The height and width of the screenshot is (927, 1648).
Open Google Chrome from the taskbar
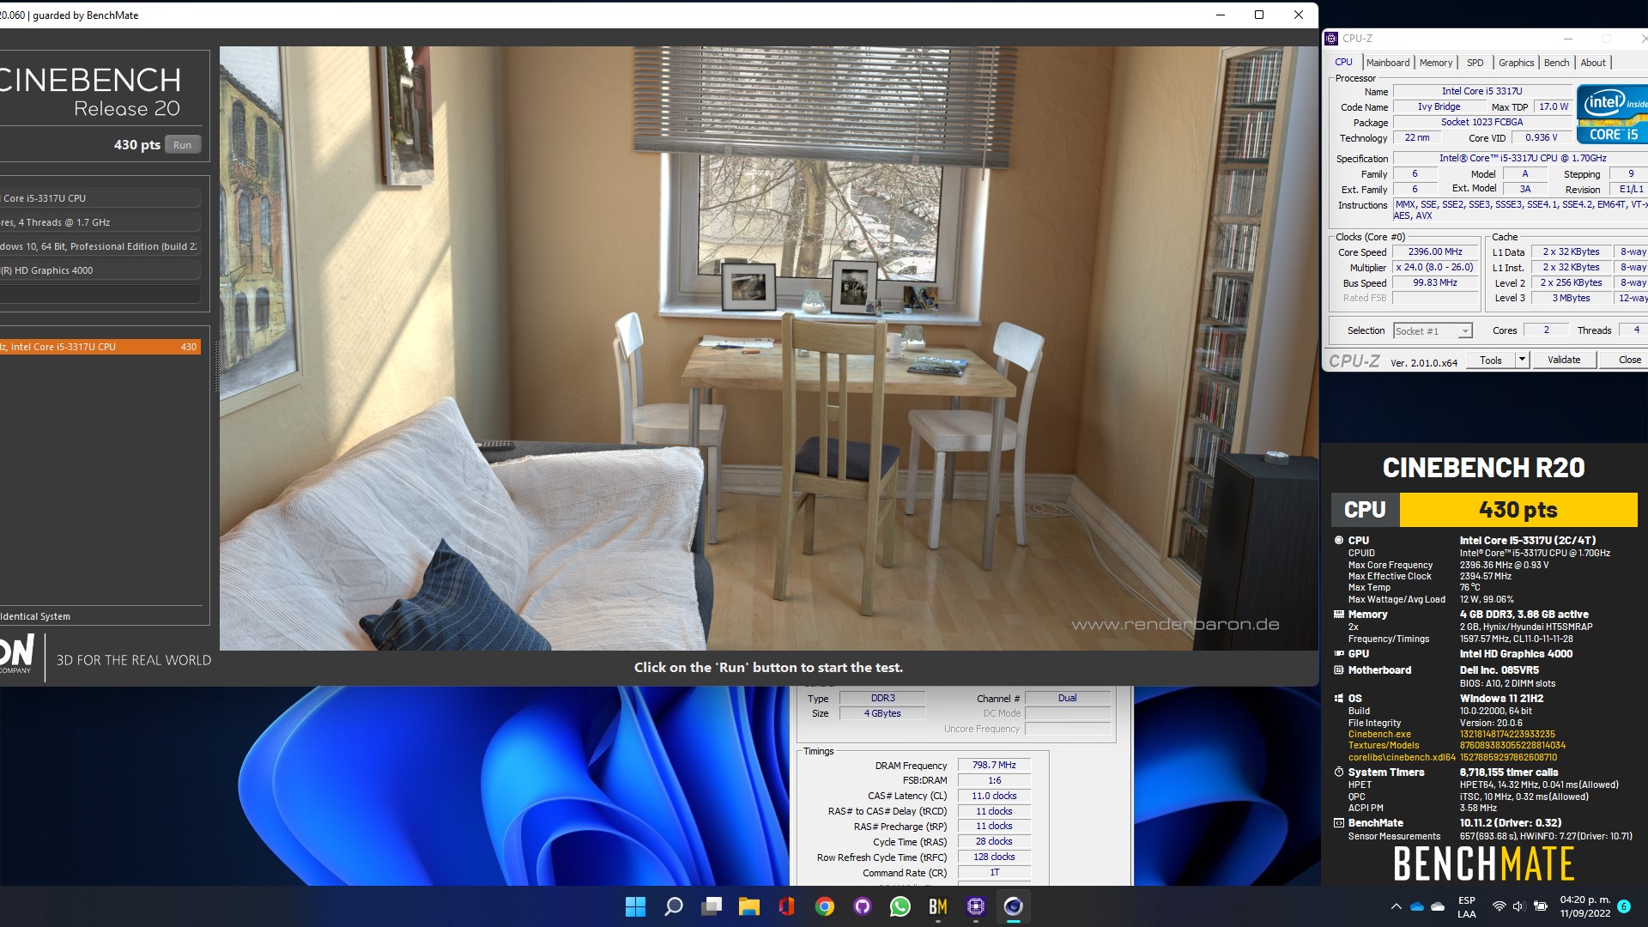tap(825, 906)
